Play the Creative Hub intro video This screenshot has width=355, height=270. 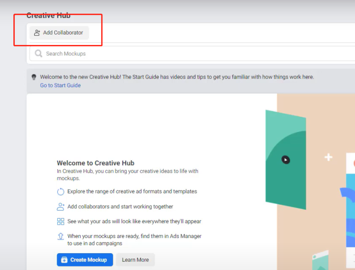[286, 160]
